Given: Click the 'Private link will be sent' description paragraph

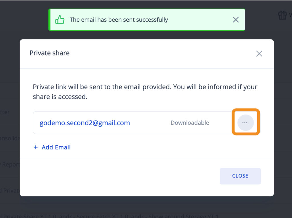Looking at the screenshot, I should pyautogui.click(x=145, y=92).
